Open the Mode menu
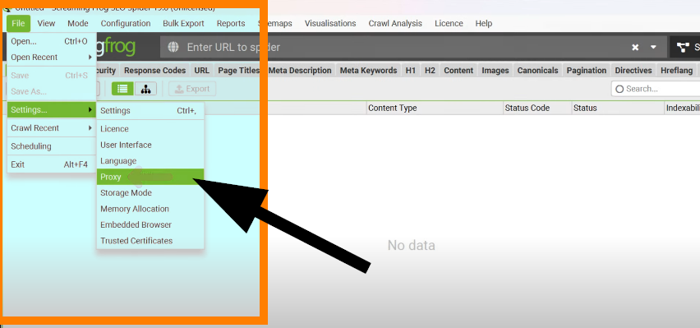 78,23
